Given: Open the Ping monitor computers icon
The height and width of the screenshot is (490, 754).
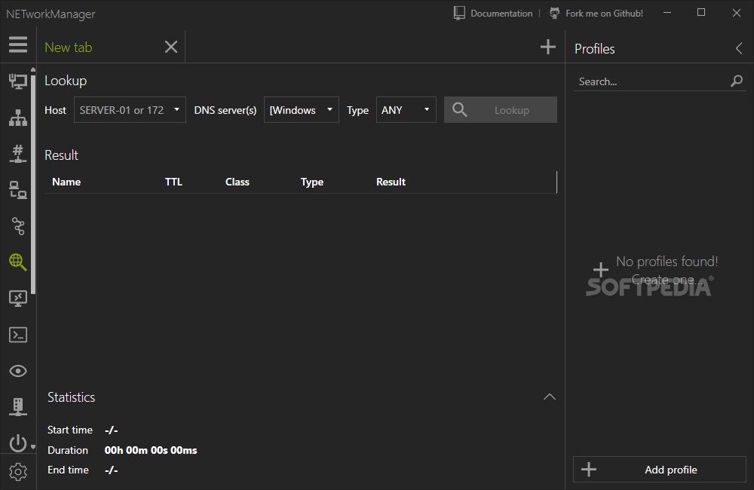Looking at the screenshot, I should [x=18, y=190].
